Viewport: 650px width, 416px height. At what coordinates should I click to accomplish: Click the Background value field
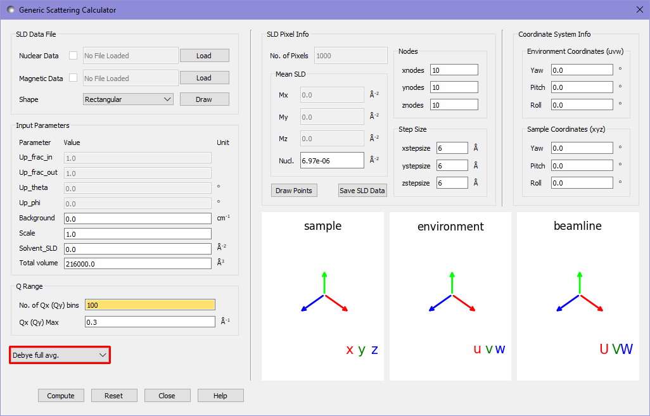click(x=137, y=218)
